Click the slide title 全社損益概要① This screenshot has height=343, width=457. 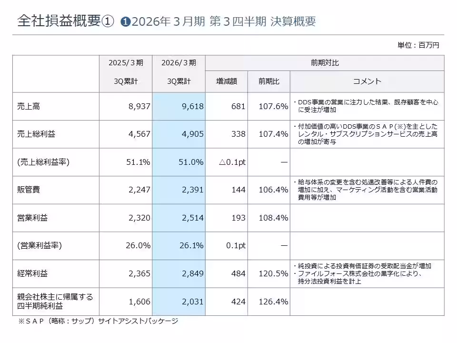pos(66,21)
